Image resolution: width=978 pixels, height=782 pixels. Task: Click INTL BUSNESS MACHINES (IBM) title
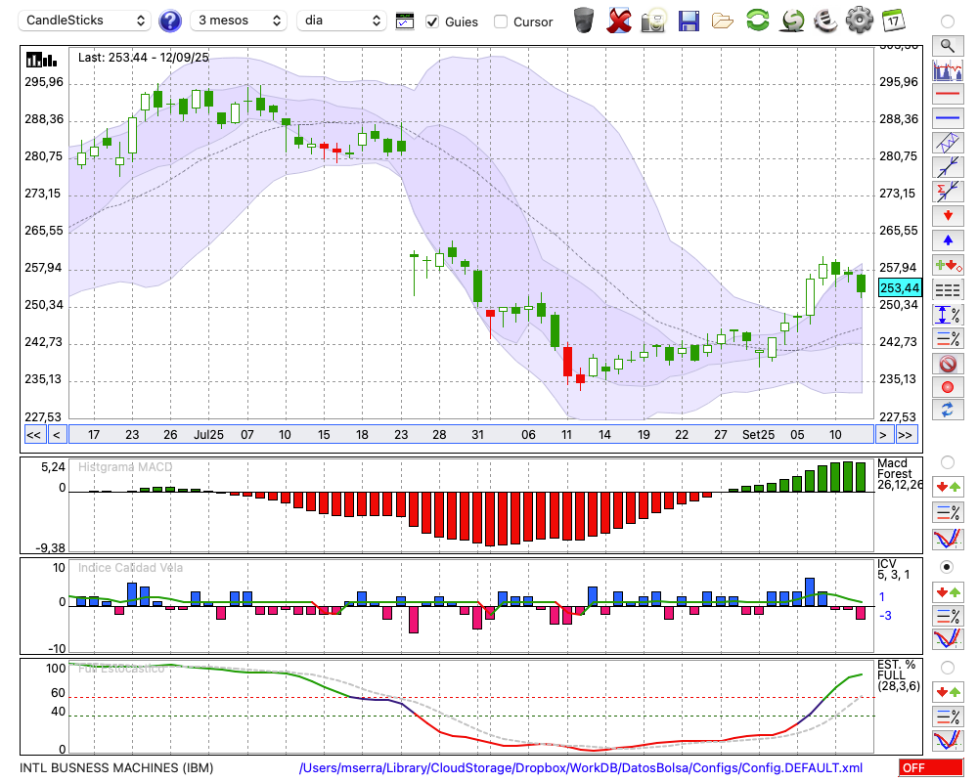click(x=116, y=767)
